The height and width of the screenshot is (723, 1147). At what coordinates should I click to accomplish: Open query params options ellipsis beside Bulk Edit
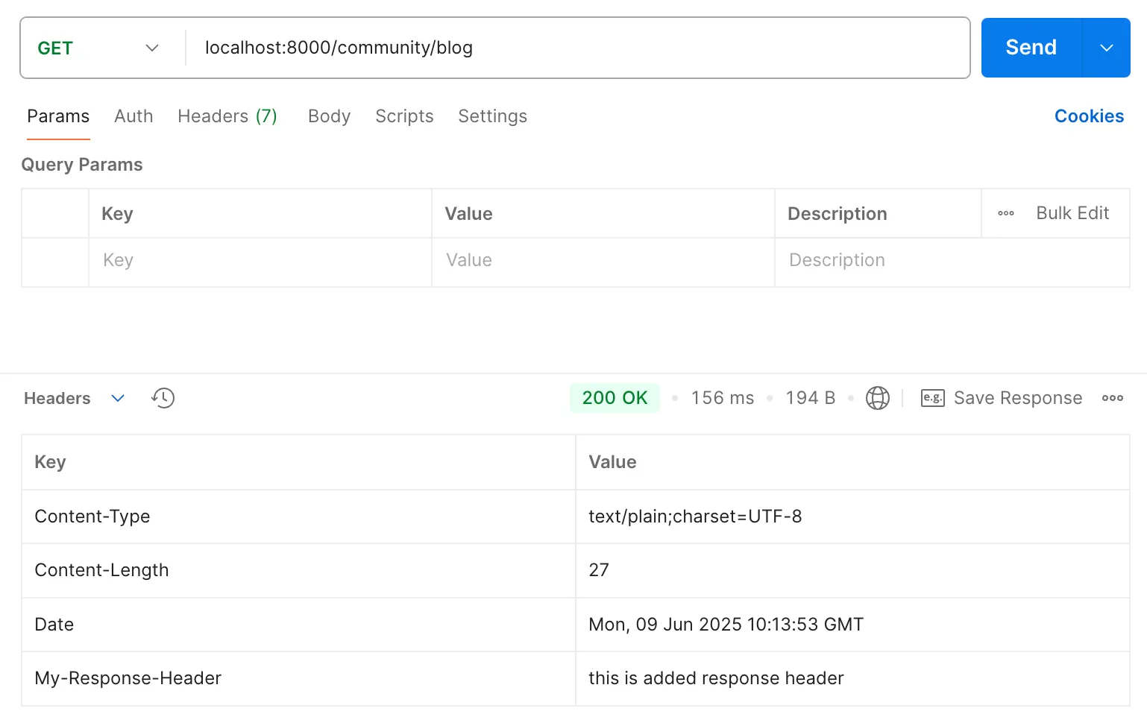point(1006,213)
